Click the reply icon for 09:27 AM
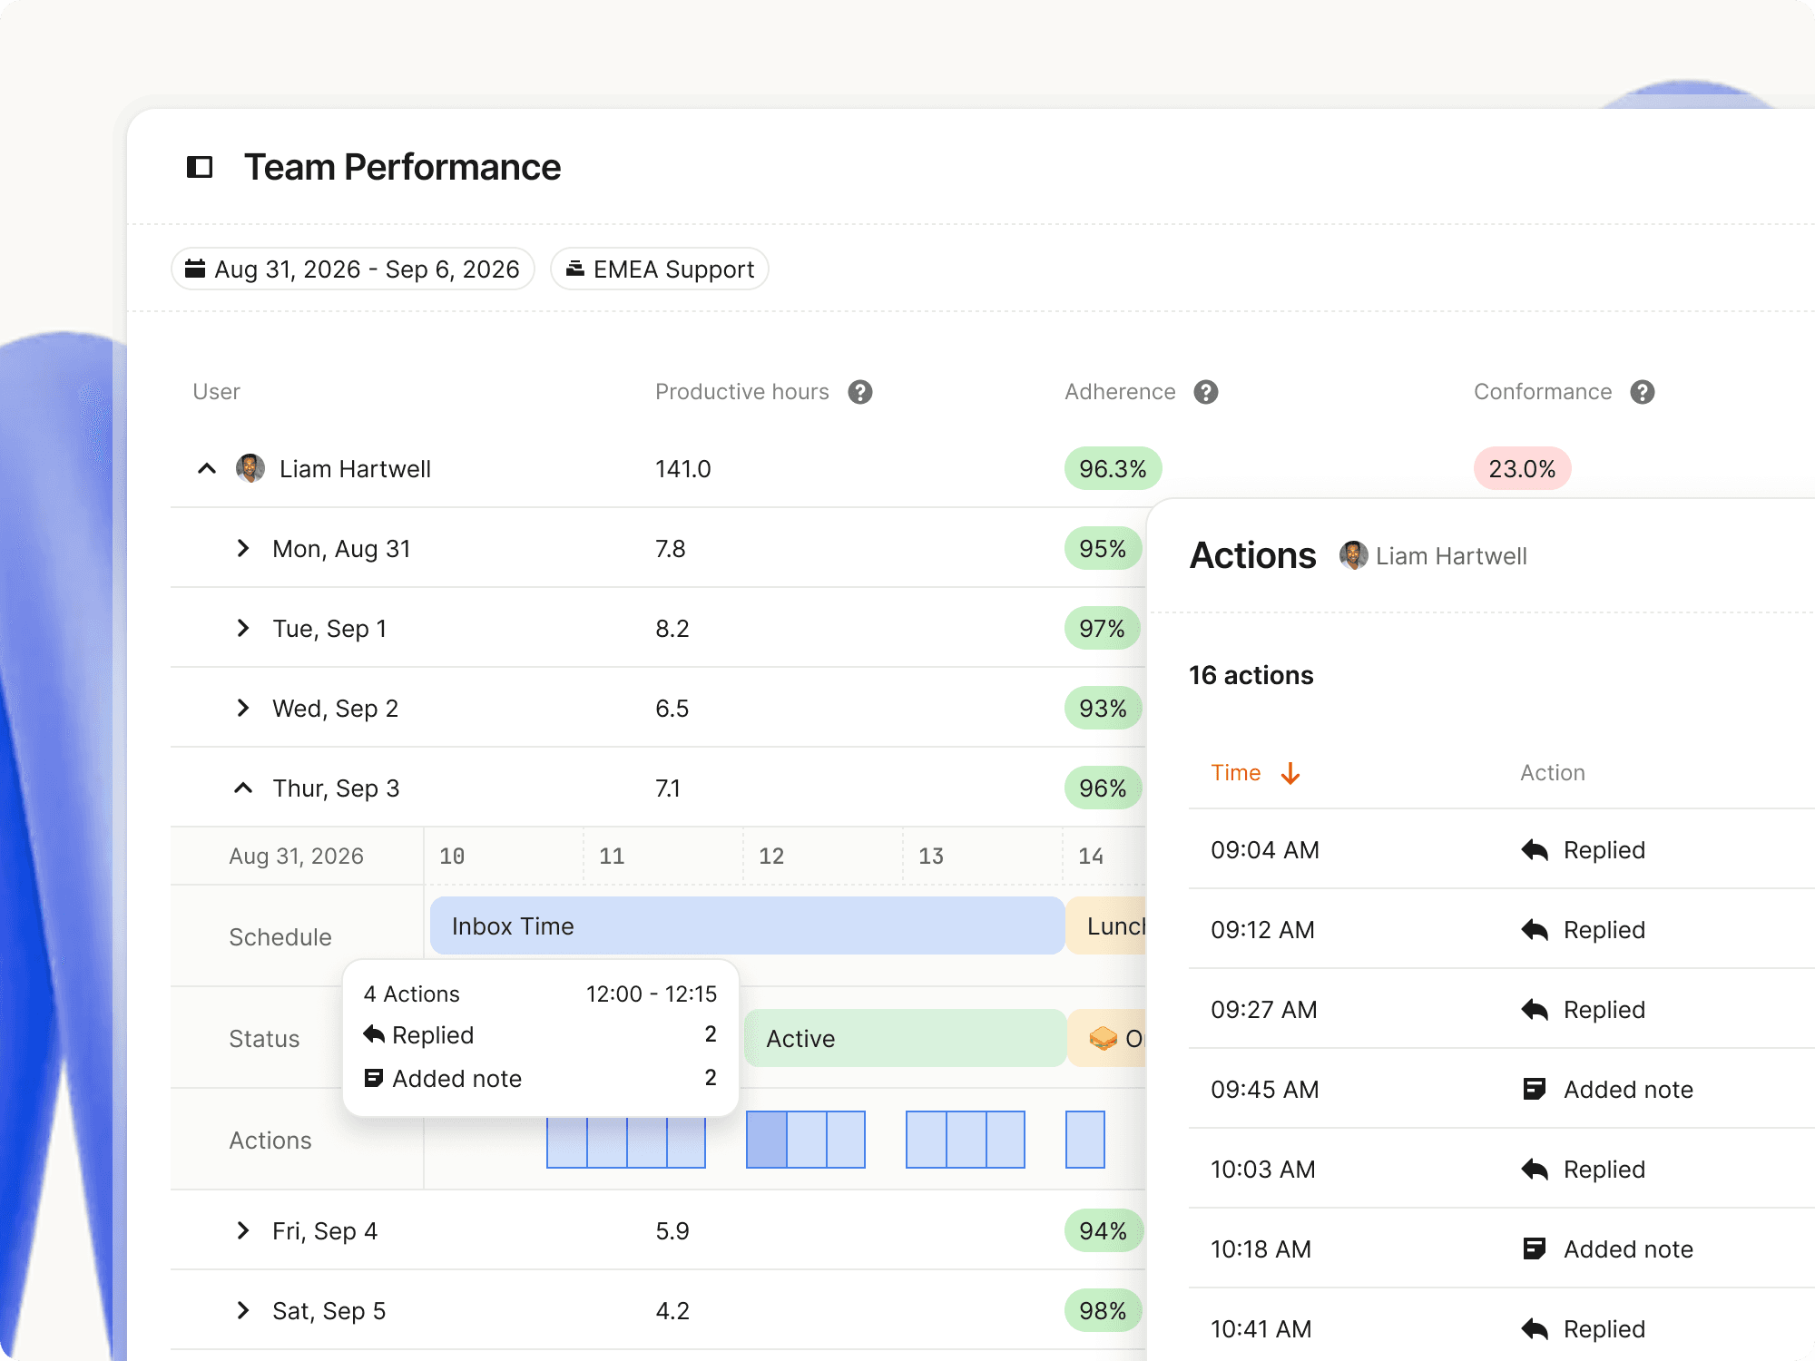 (1535, 1010)
